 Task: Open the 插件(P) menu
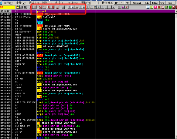(x=47, y=3)
